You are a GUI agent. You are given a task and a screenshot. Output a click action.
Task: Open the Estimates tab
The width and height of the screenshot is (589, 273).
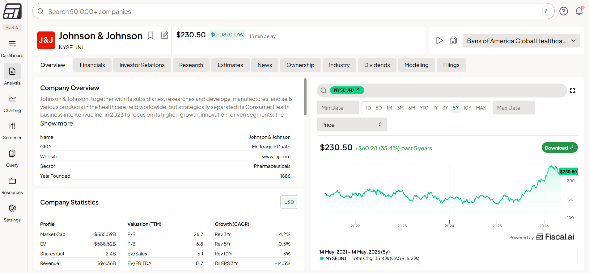[230, 65]
